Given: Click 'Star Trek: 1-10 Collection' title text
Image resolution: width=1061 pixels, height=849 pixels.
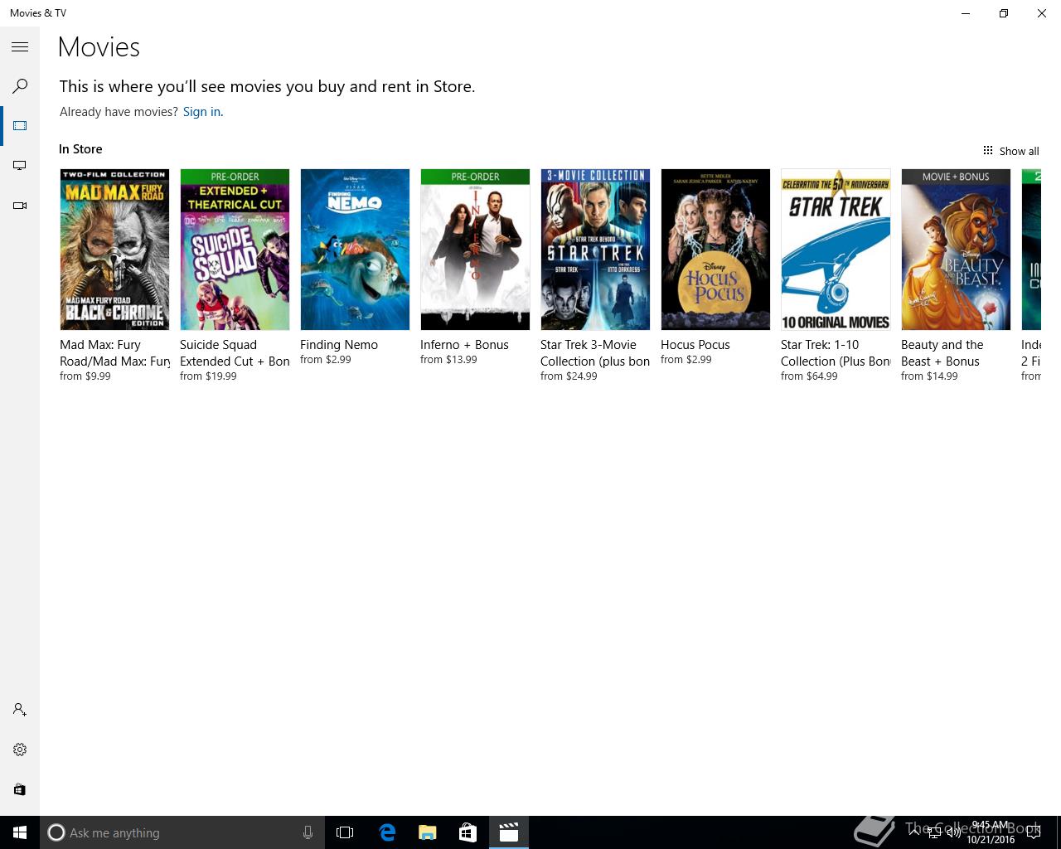Looking at the screenshot, I should pyautogui.click(x=836, y=353).
